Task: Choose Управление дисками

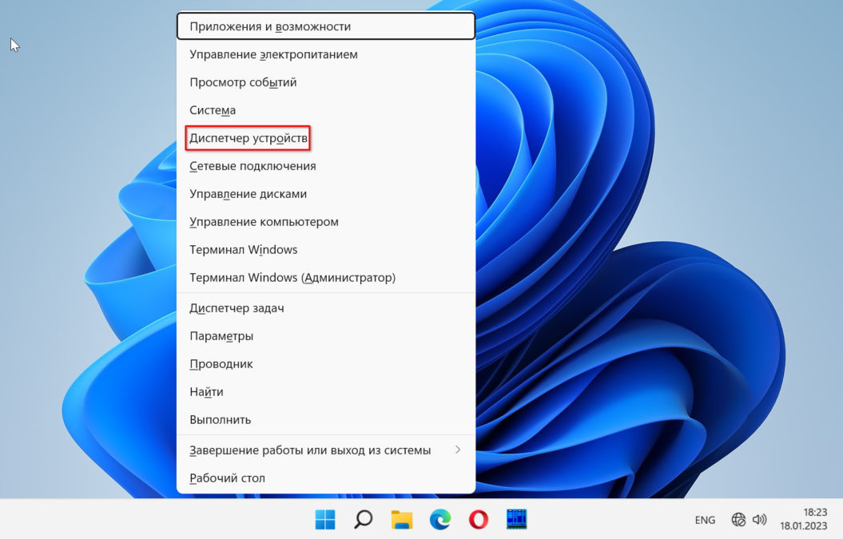Action: coord(326,194)
